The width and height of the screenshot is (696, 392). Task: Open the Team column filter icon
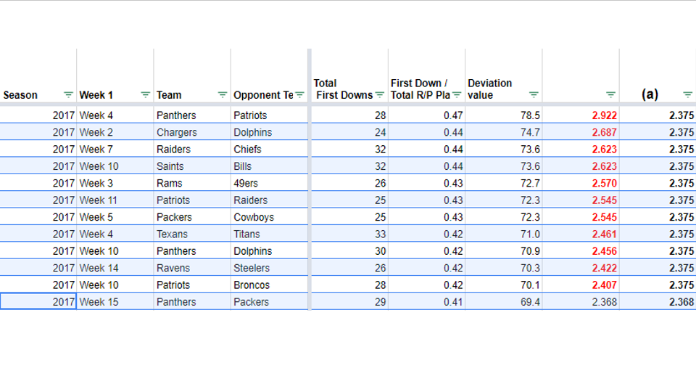223,94
